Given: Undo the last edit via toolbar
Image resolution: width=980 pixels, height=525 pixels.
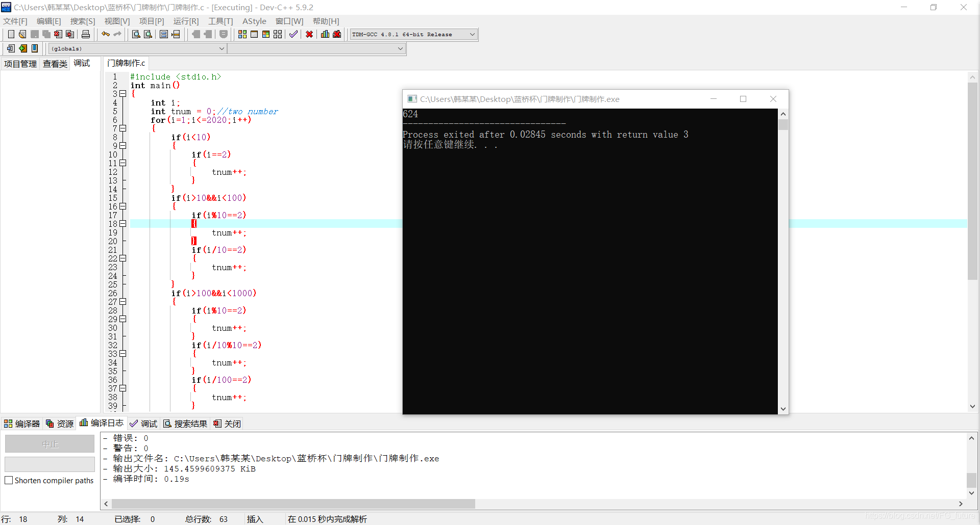Looking at the screenshot, I should pyautogui.click(x=106, y=34).
